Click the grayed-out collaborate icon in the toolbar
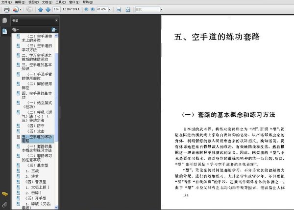This screenshot has height=210, width=294. pyautogui.click(x=29, y=9)
